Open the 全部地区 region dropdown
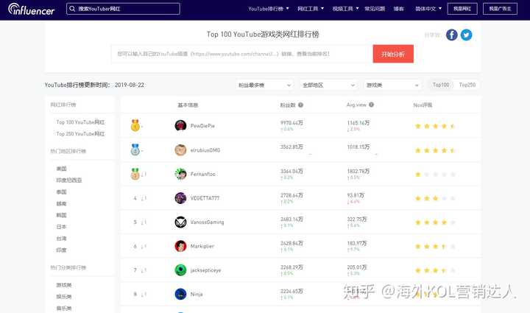This screenshot has width=530, height=313. pos(328,85)
